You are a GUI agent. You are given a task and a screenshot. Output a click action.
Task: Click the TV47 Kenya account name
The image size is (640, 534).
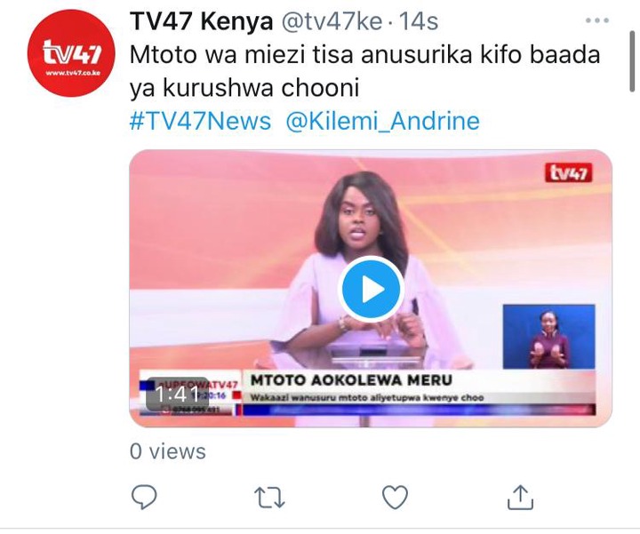(201, 21)
